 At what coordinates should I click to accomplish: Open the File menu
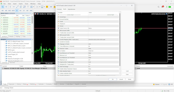4,4
